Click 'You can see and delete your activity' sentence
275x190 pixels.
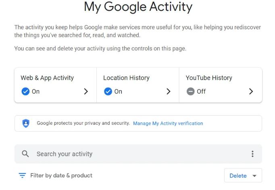100,49
